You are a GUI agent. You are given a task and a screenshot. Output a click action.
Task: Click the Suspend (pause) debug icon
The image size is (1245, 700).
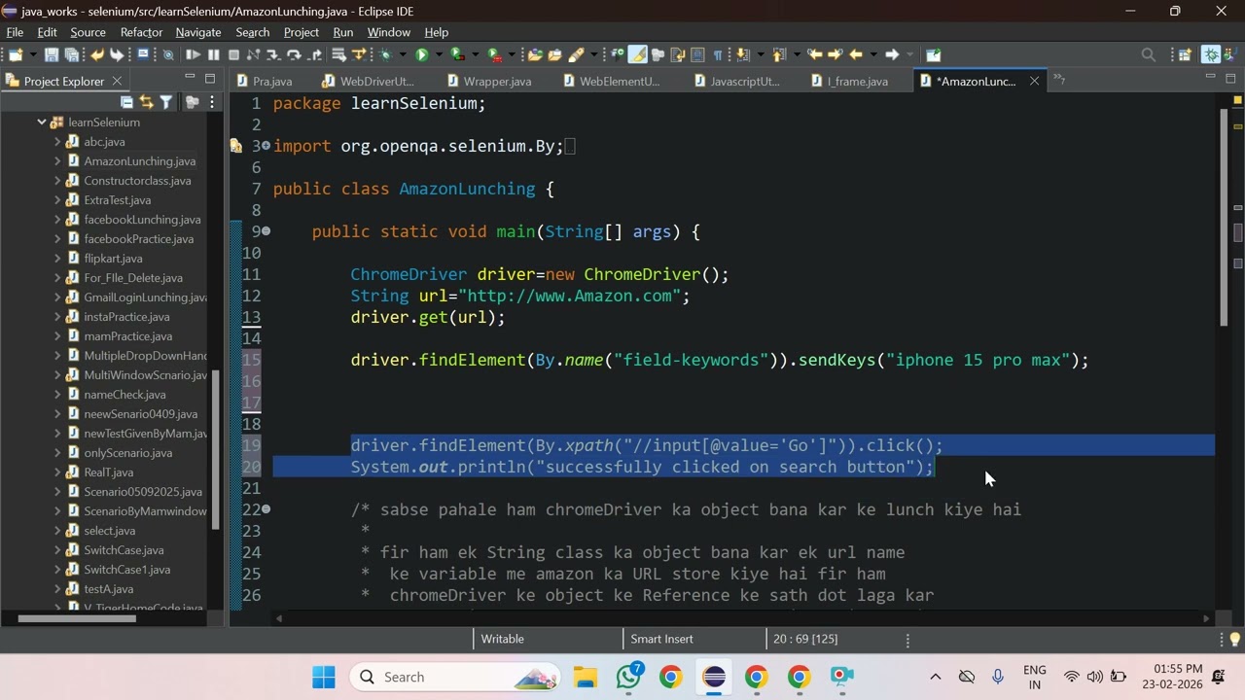(x=213, y=54)
